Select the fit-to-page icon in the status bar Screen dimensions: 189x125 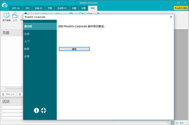click(173, 123)
